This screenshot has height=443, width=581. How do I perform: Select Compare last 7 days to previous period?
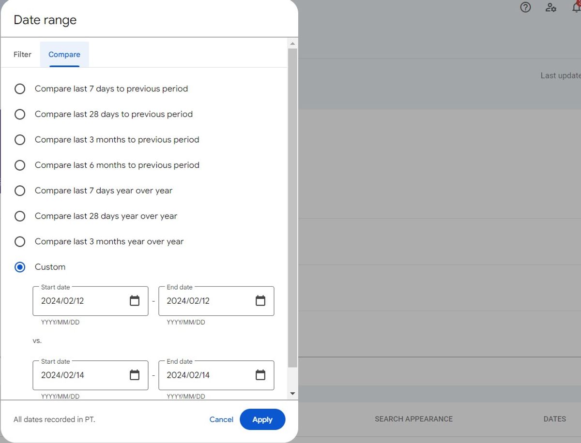[x=20, y=89]
